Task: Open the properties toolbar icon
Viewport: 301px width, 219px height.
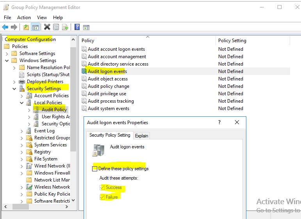Action: (56, 27)
